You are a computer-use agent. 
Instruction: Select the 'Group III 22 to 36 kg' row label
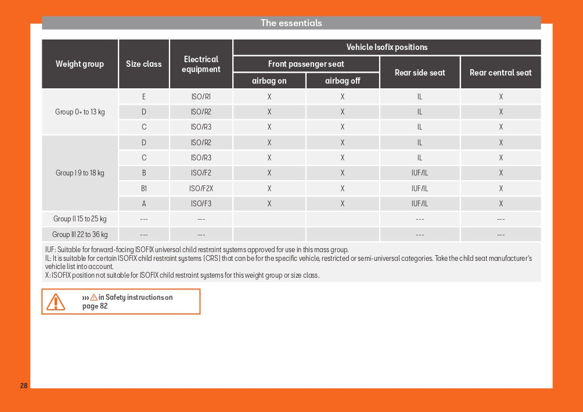pyautogui.click(x=80, y=234)
